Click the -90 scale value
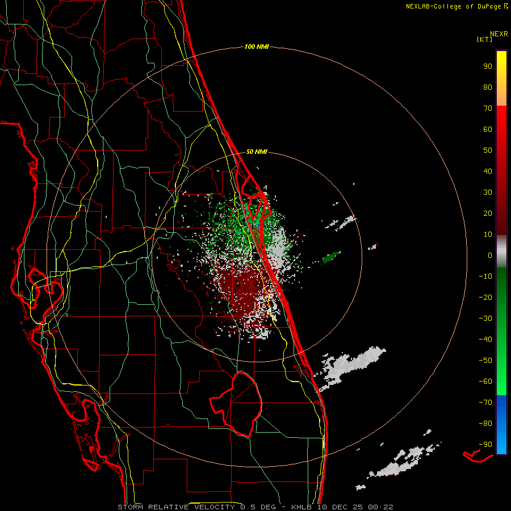This screenshot has height=511, width=511. click(485, 445)
